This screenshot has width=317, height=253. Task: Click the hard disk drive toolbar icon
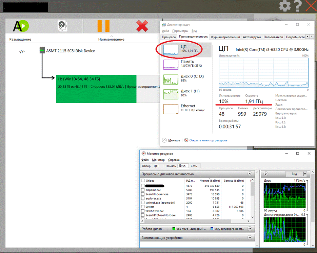(x=62, y=26)
